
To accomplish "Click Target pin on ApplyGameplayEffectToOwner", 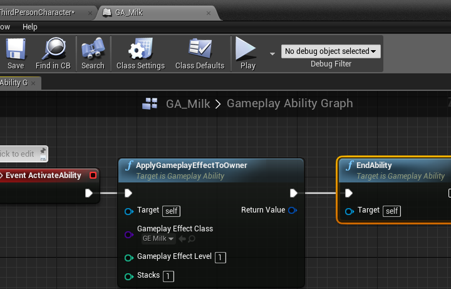I will [x=129, y=211].
